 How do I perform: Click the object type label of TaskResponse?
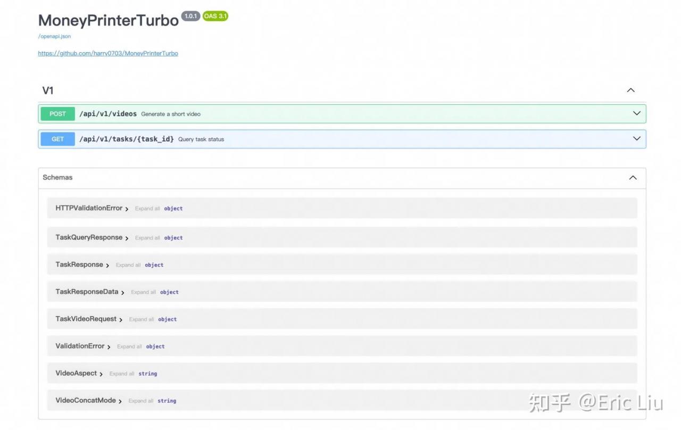point(154,265)
